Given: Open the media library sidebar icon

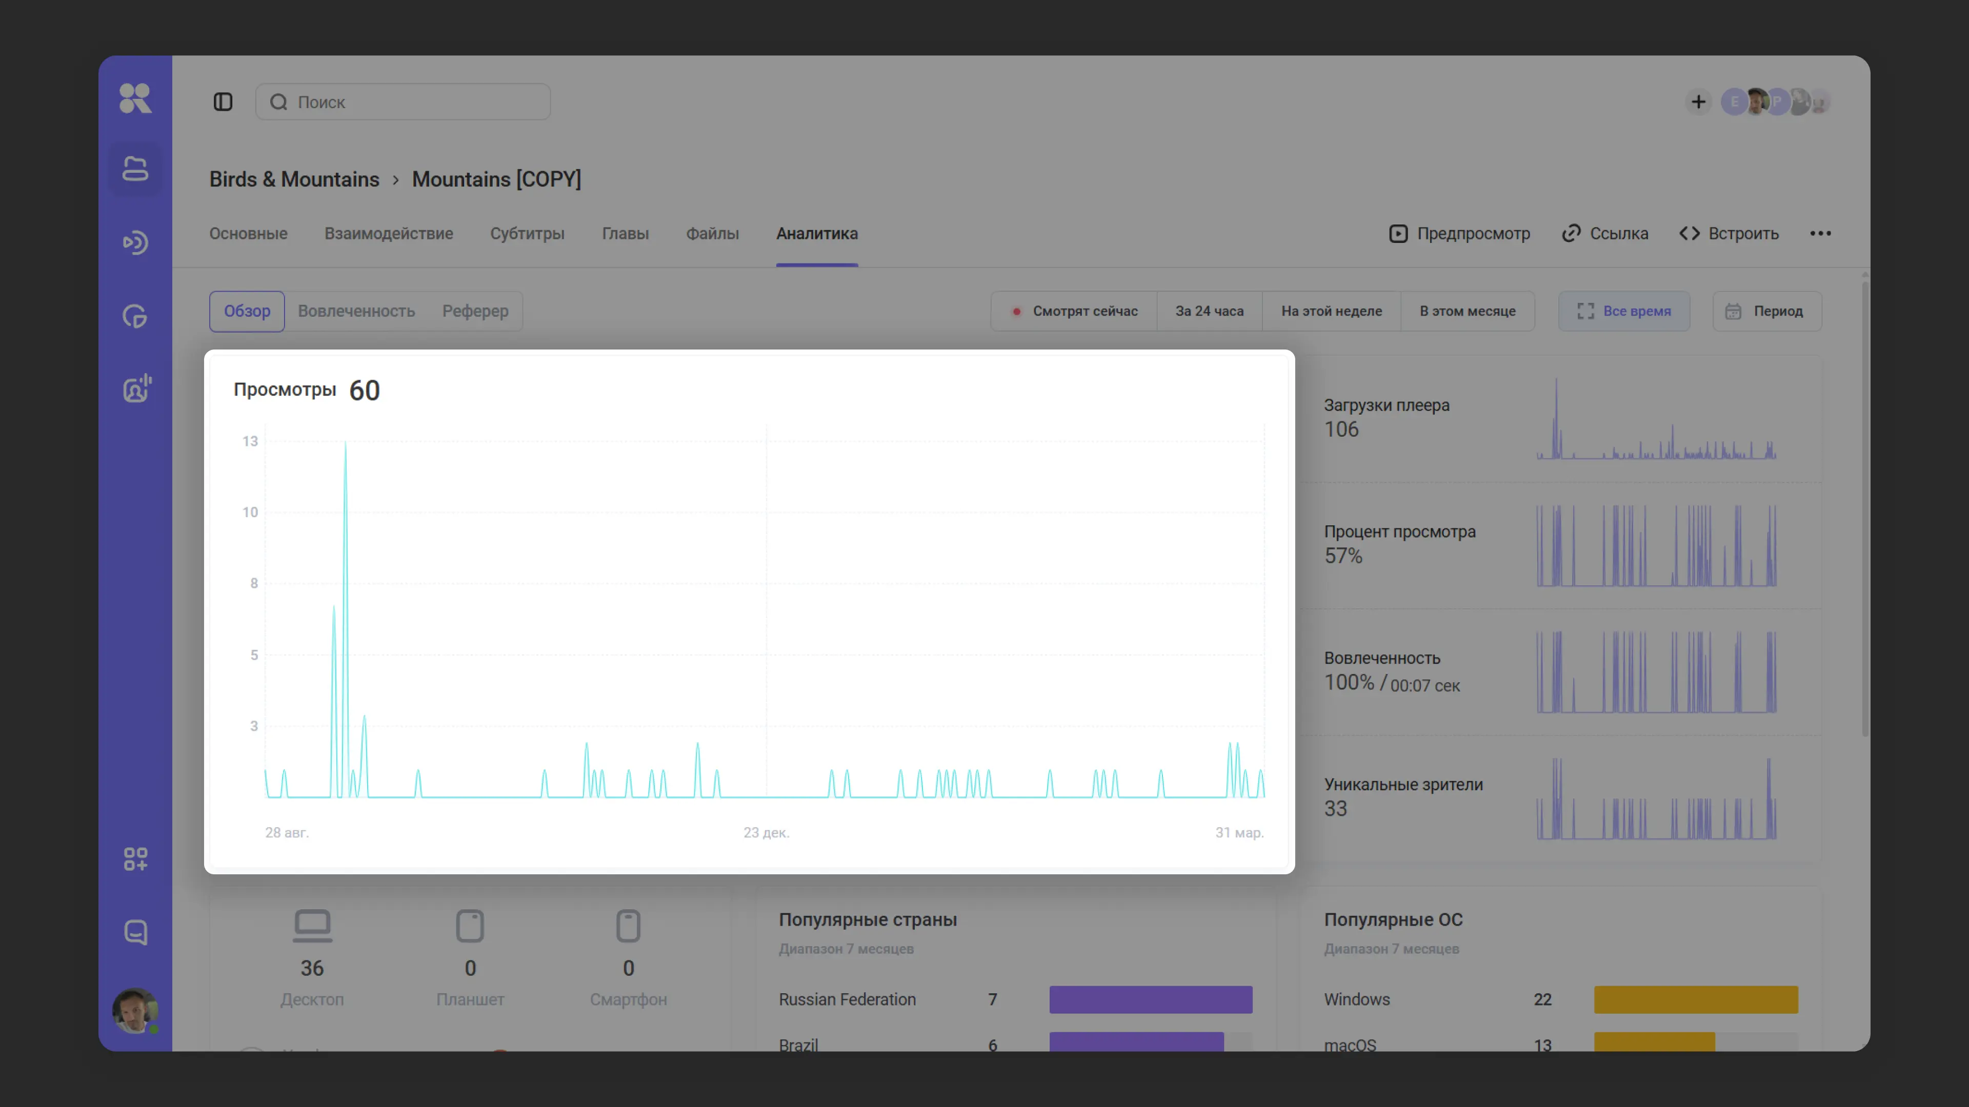Looking at the screenshot, I should 135,169.
